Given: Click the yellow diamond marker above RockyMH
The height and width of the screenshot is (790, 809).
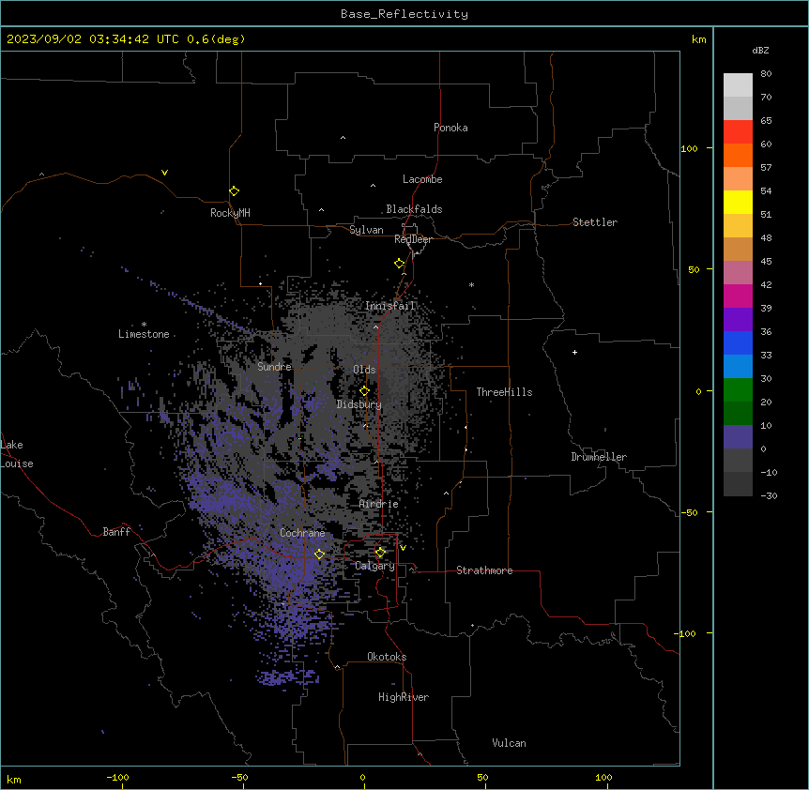Looking at the screenshot, I should [234, 191].
